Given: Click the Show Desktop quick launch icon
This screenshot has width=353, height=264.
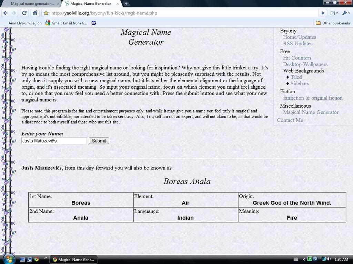Looking at the screenshot, I should [x=22, y=260].
